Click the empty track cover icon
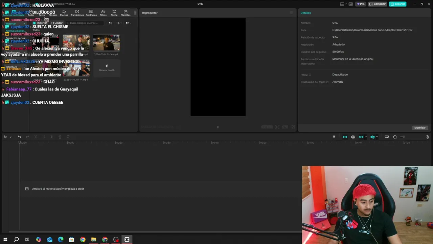The image size is (433, 244). click(27, 189)
